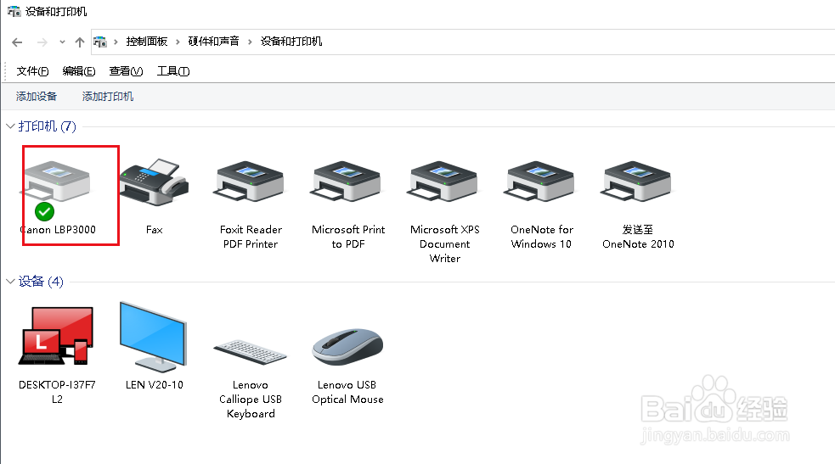Image resolution: width=835 pixels, height=464 pixels.
Task: Click the Fax label text
Action: [x=155, y=230]
